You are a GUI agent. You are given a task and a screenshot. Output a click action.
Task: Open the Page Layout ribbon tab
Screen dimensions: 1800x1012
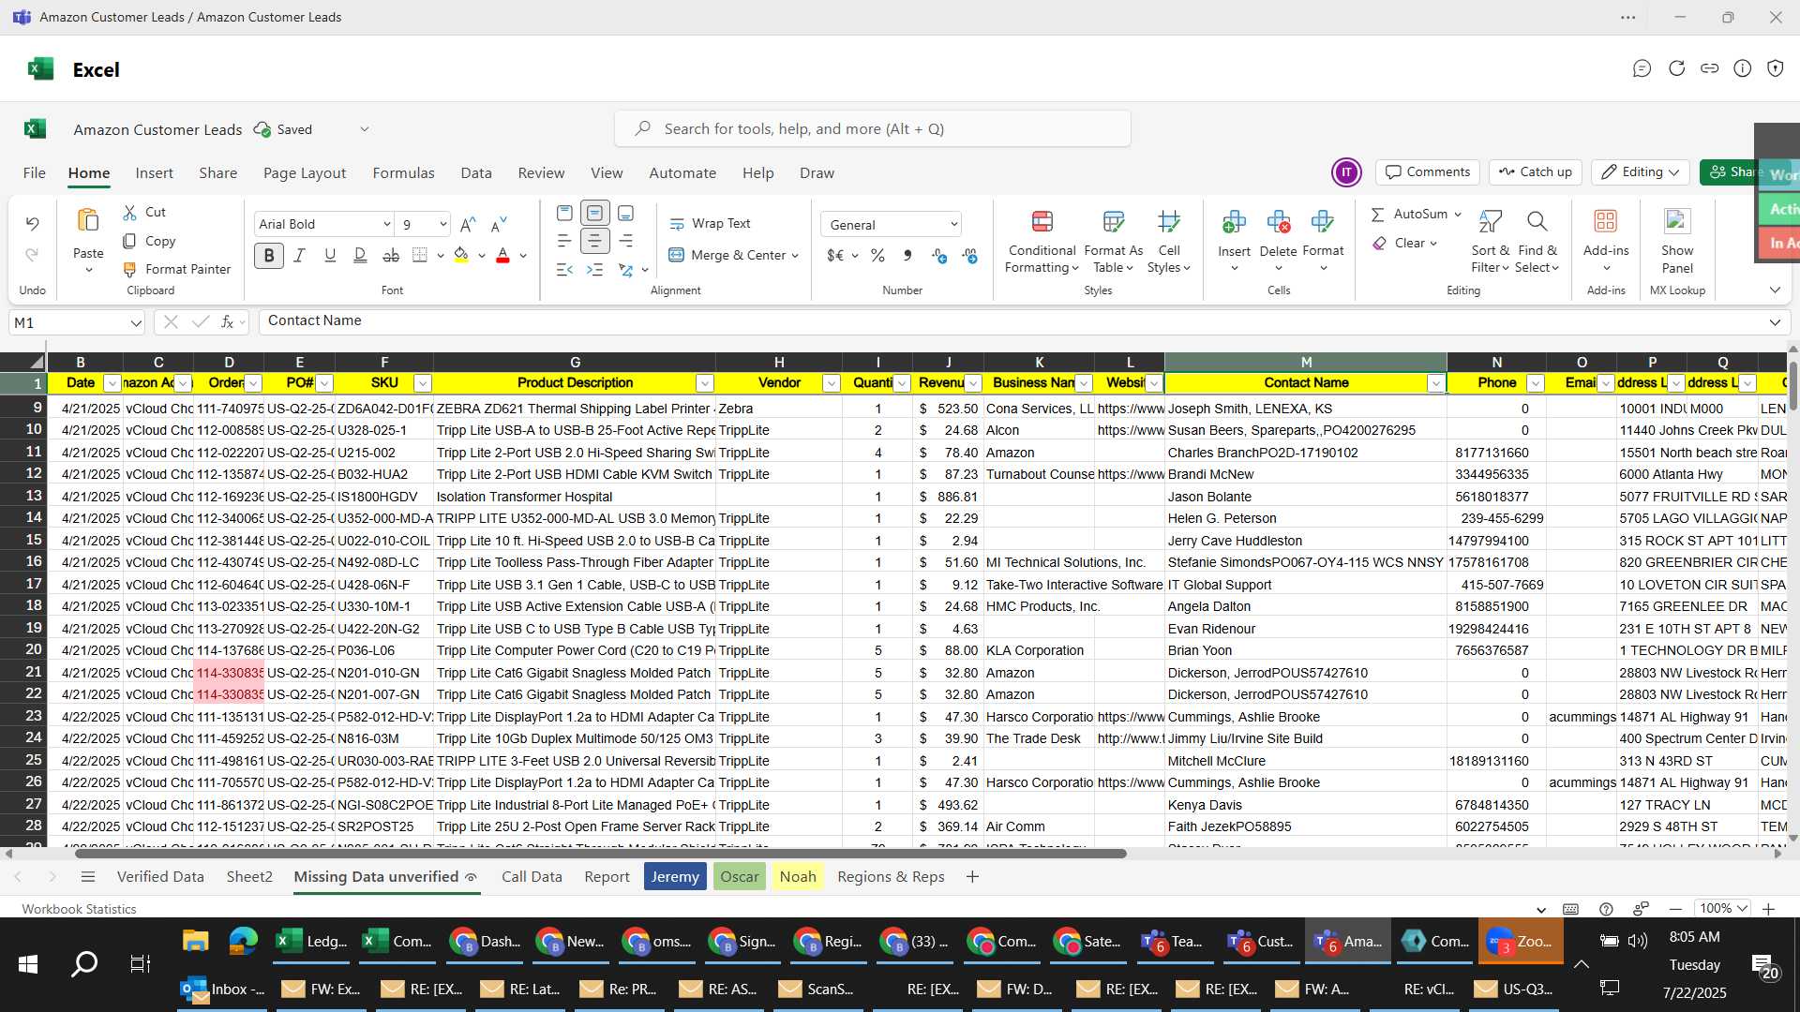pos(305,173)
